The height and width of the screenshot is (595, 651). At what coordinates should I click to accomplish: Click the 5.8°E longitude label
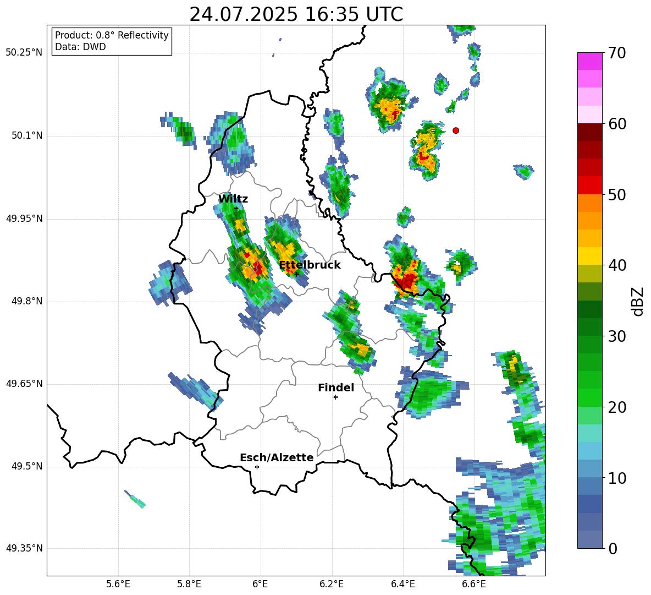(189, 584)
